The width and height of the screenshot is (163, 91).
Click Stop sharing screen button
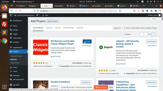101,87
